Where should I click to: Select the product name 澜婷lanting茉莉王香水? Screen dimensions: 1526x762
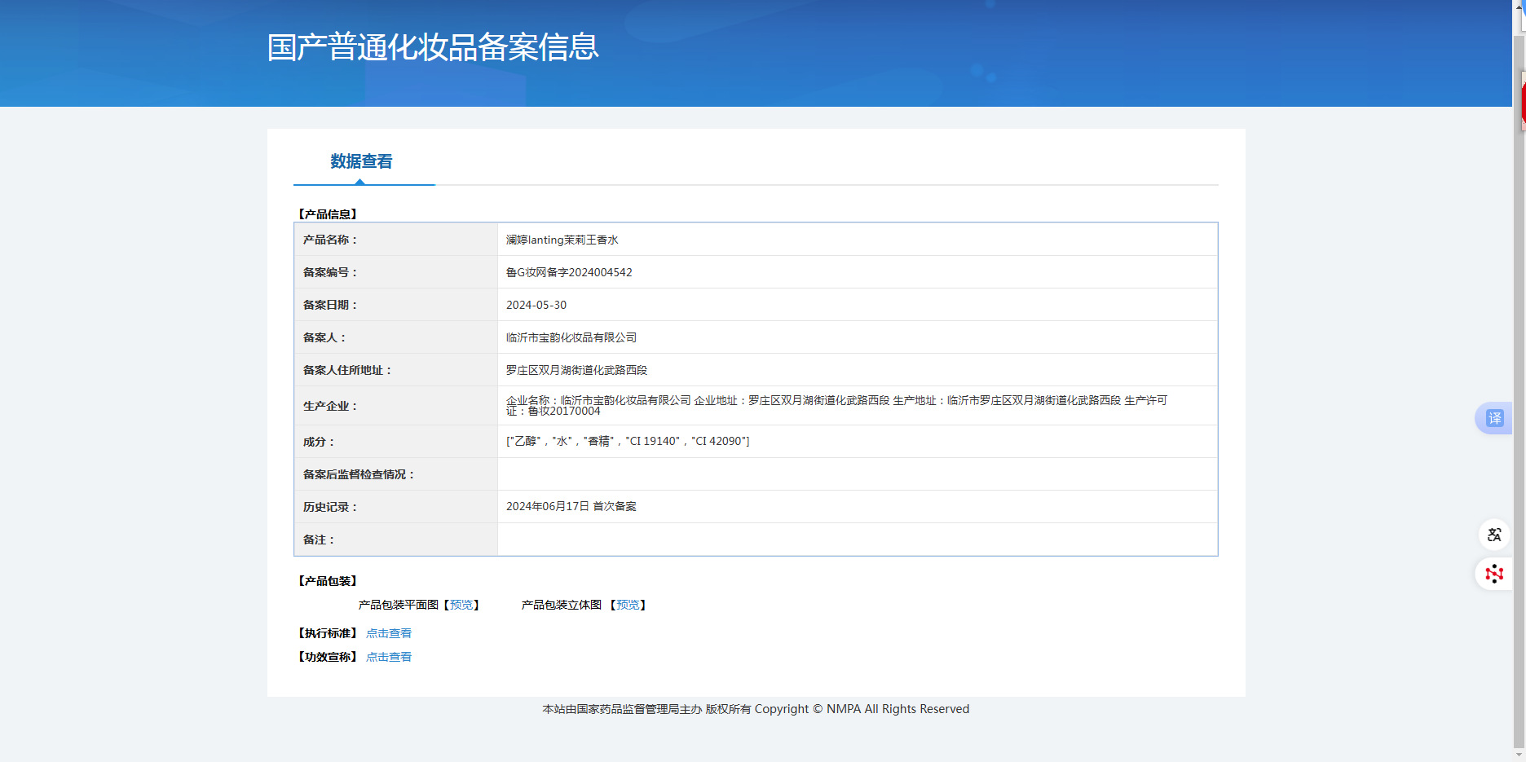coord(562,240)
